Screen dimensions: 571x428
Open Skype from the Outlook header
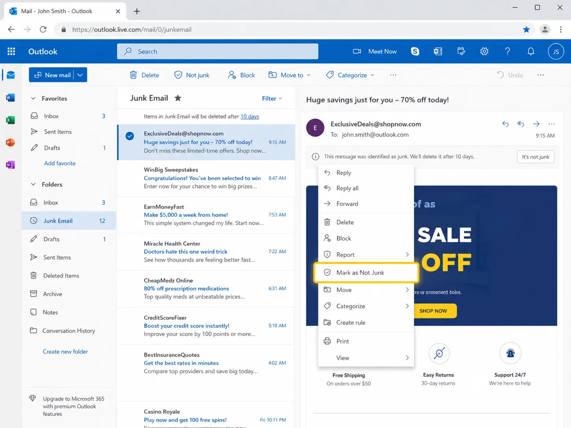pyautogui.click(x=415, y=51)
